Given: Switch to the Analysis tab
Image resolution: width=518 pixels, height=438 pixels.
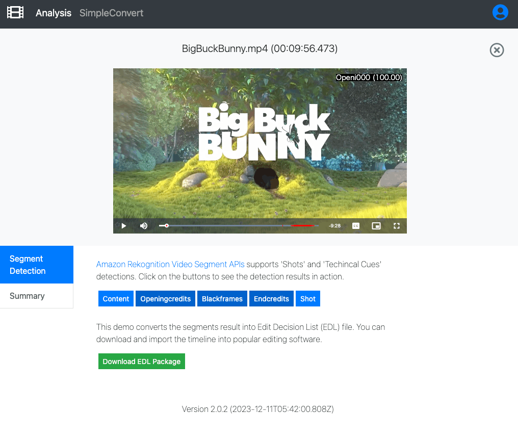Looking at the screenshot, I should (x=54, y=13).
